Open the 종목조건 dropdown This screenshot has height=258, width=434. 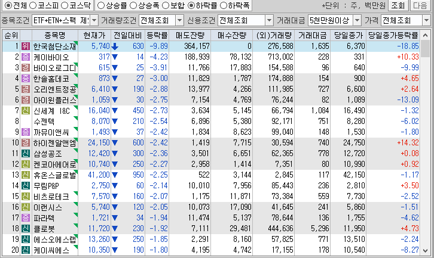coord(94,20)
